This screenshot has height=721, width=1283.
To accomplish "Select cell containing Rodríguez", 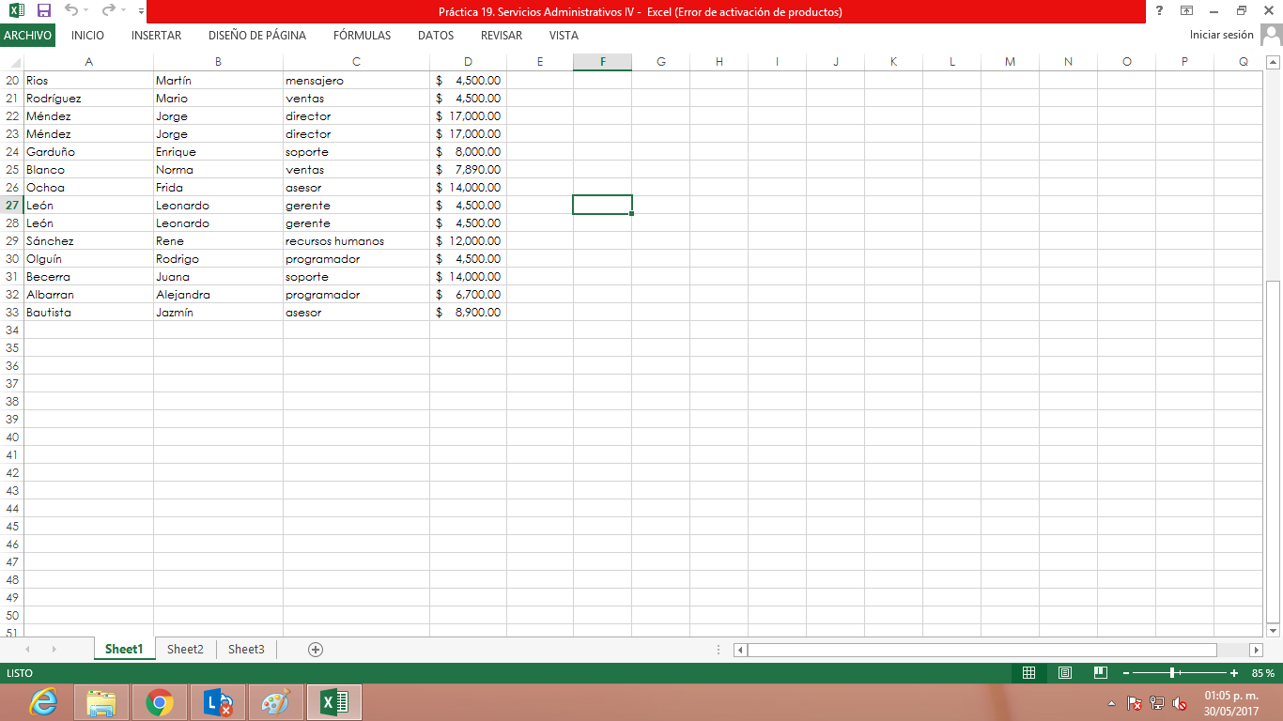I will 88,99.
